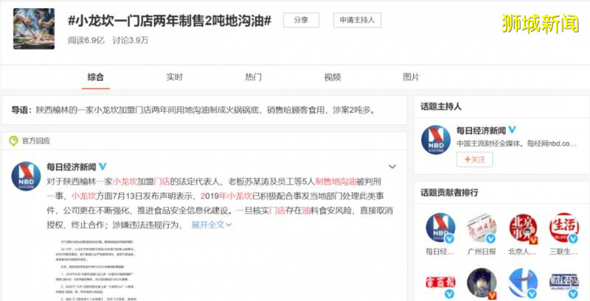Open the NBD avatar of the post author
The width and height of the screenshot is (590, 301).
(x=26, y=176)
